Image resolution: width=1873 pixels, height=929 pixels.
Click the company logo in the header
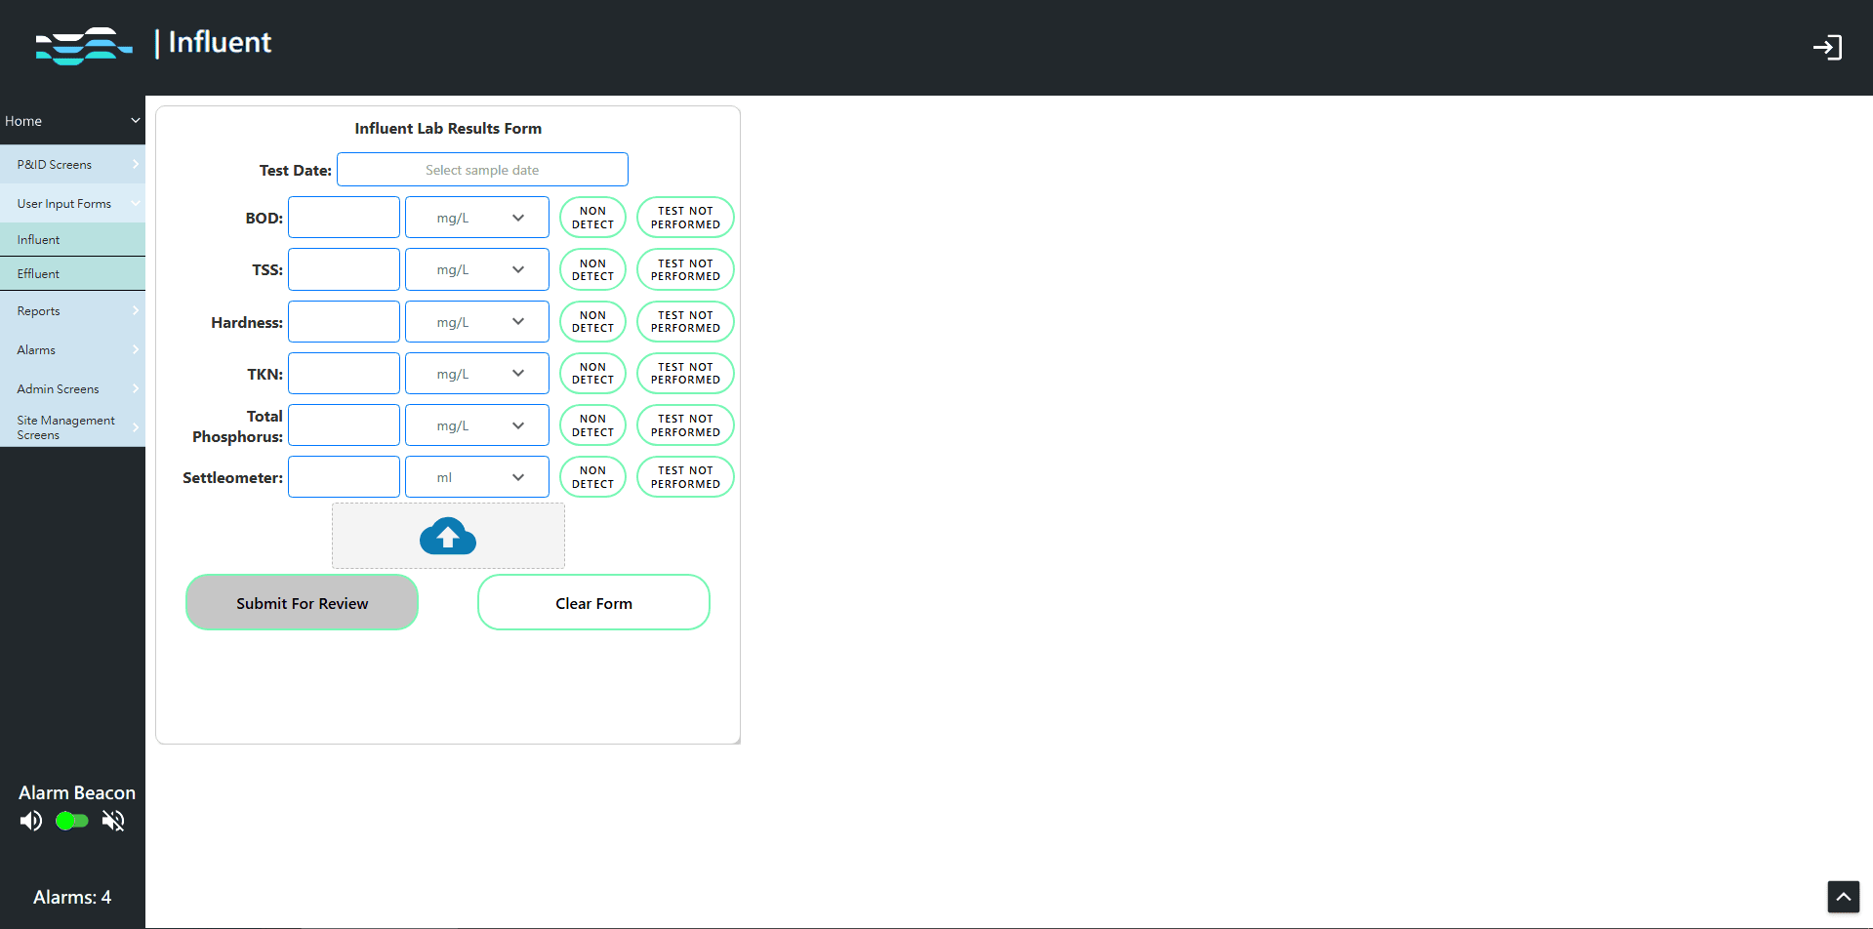(x=84, y=46)
